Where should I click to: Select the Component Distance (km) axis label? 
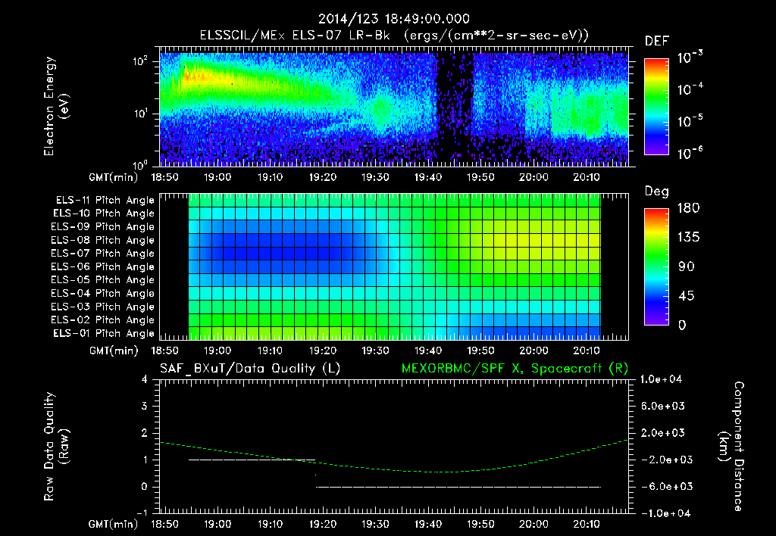pos(731,447)
